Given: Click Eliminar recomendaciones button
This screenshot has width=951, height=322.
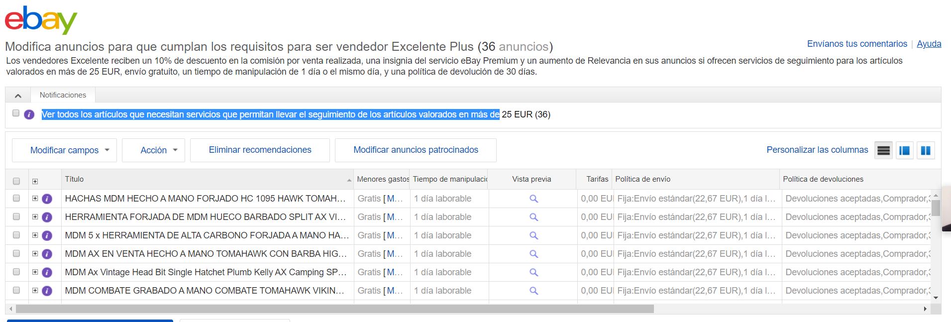Looking at the screenshot, I should 260,150.
